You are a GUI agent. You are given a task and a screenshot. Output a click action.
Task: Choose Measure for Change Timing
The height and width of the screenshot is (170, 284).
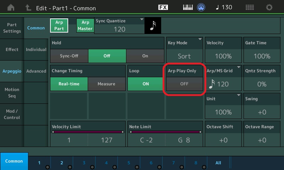[106, 84]
